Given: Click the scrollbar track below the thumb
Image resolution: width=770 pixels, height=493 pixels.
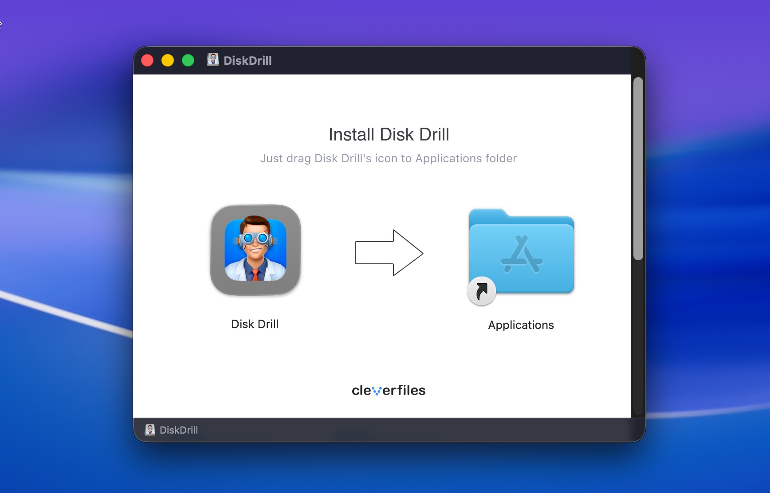Looking at the screenshot, I should click(x=638, y=337).
